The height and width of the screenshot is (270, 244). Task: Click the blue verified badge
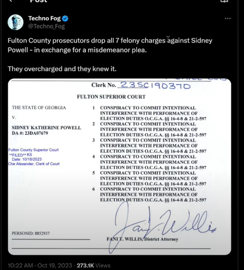65,18
